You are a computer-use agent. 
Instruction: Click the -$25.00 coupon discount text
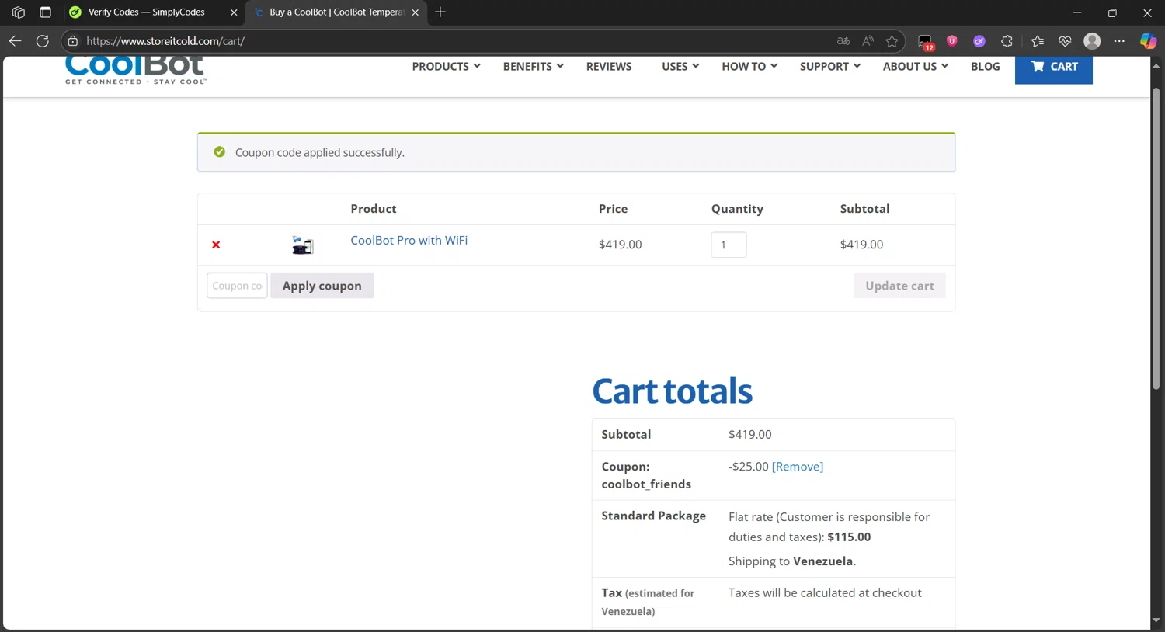[748, 467]
